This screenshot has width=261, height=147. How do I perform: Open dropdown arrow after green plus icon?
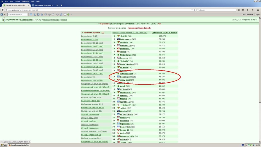tap(71, 15)
